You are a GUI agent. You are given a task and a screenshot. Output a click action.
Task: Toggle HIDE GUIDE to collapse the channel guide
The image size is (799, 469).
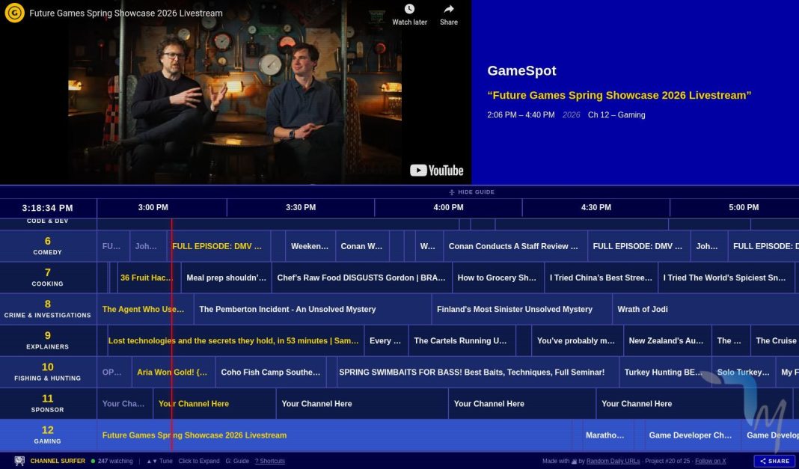pos(474,191)
